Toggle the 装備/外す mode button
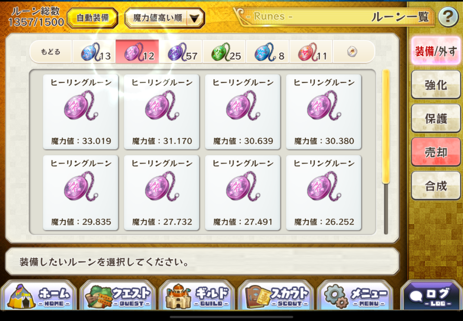This screenshot has width=463, height=321. [436, 51]
